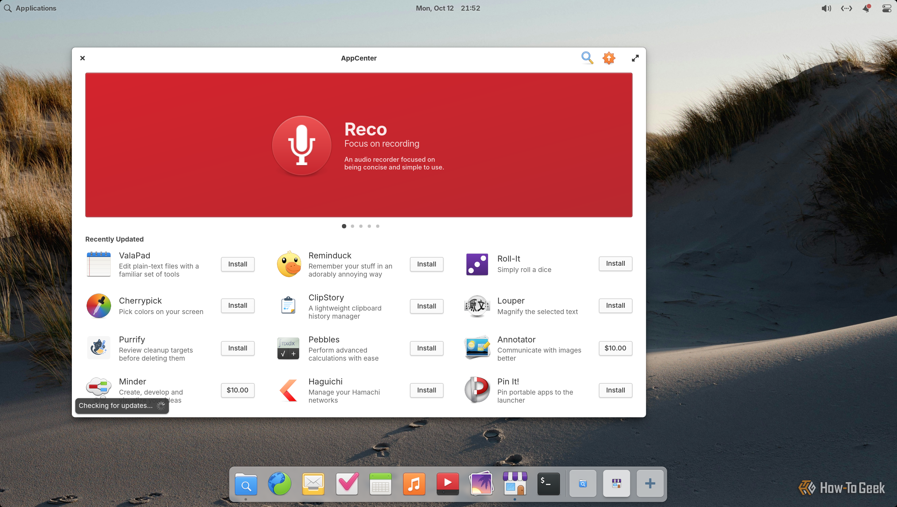Image resolution: width=897 pixels, height=507 pixels.
Task: Install Reminduck
Action: (x=426, y=264)
